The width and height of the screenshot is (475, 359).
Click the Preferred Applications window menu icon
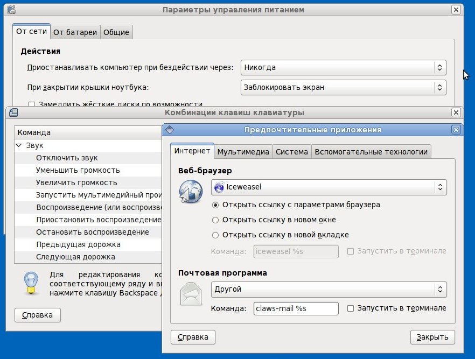(170, 130)
